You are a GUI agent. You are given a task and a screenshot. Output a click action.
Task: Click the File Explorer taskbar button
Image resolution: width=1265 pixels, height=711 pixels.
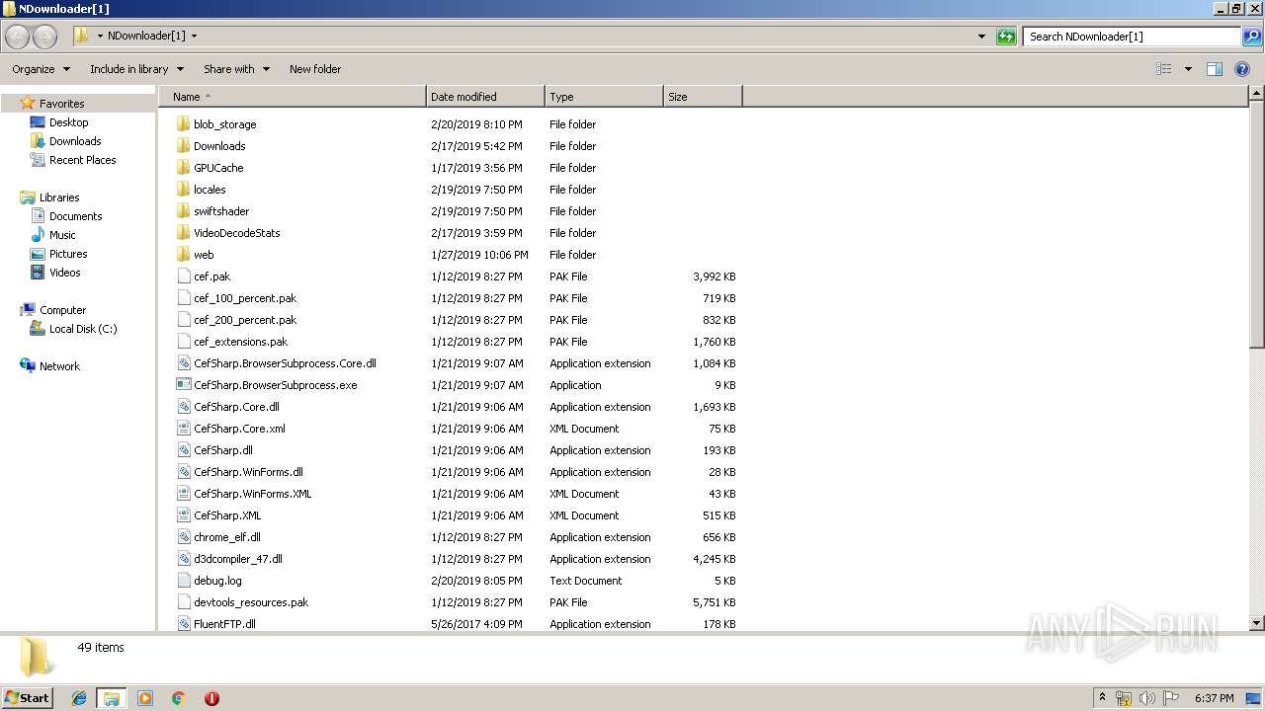112,698
